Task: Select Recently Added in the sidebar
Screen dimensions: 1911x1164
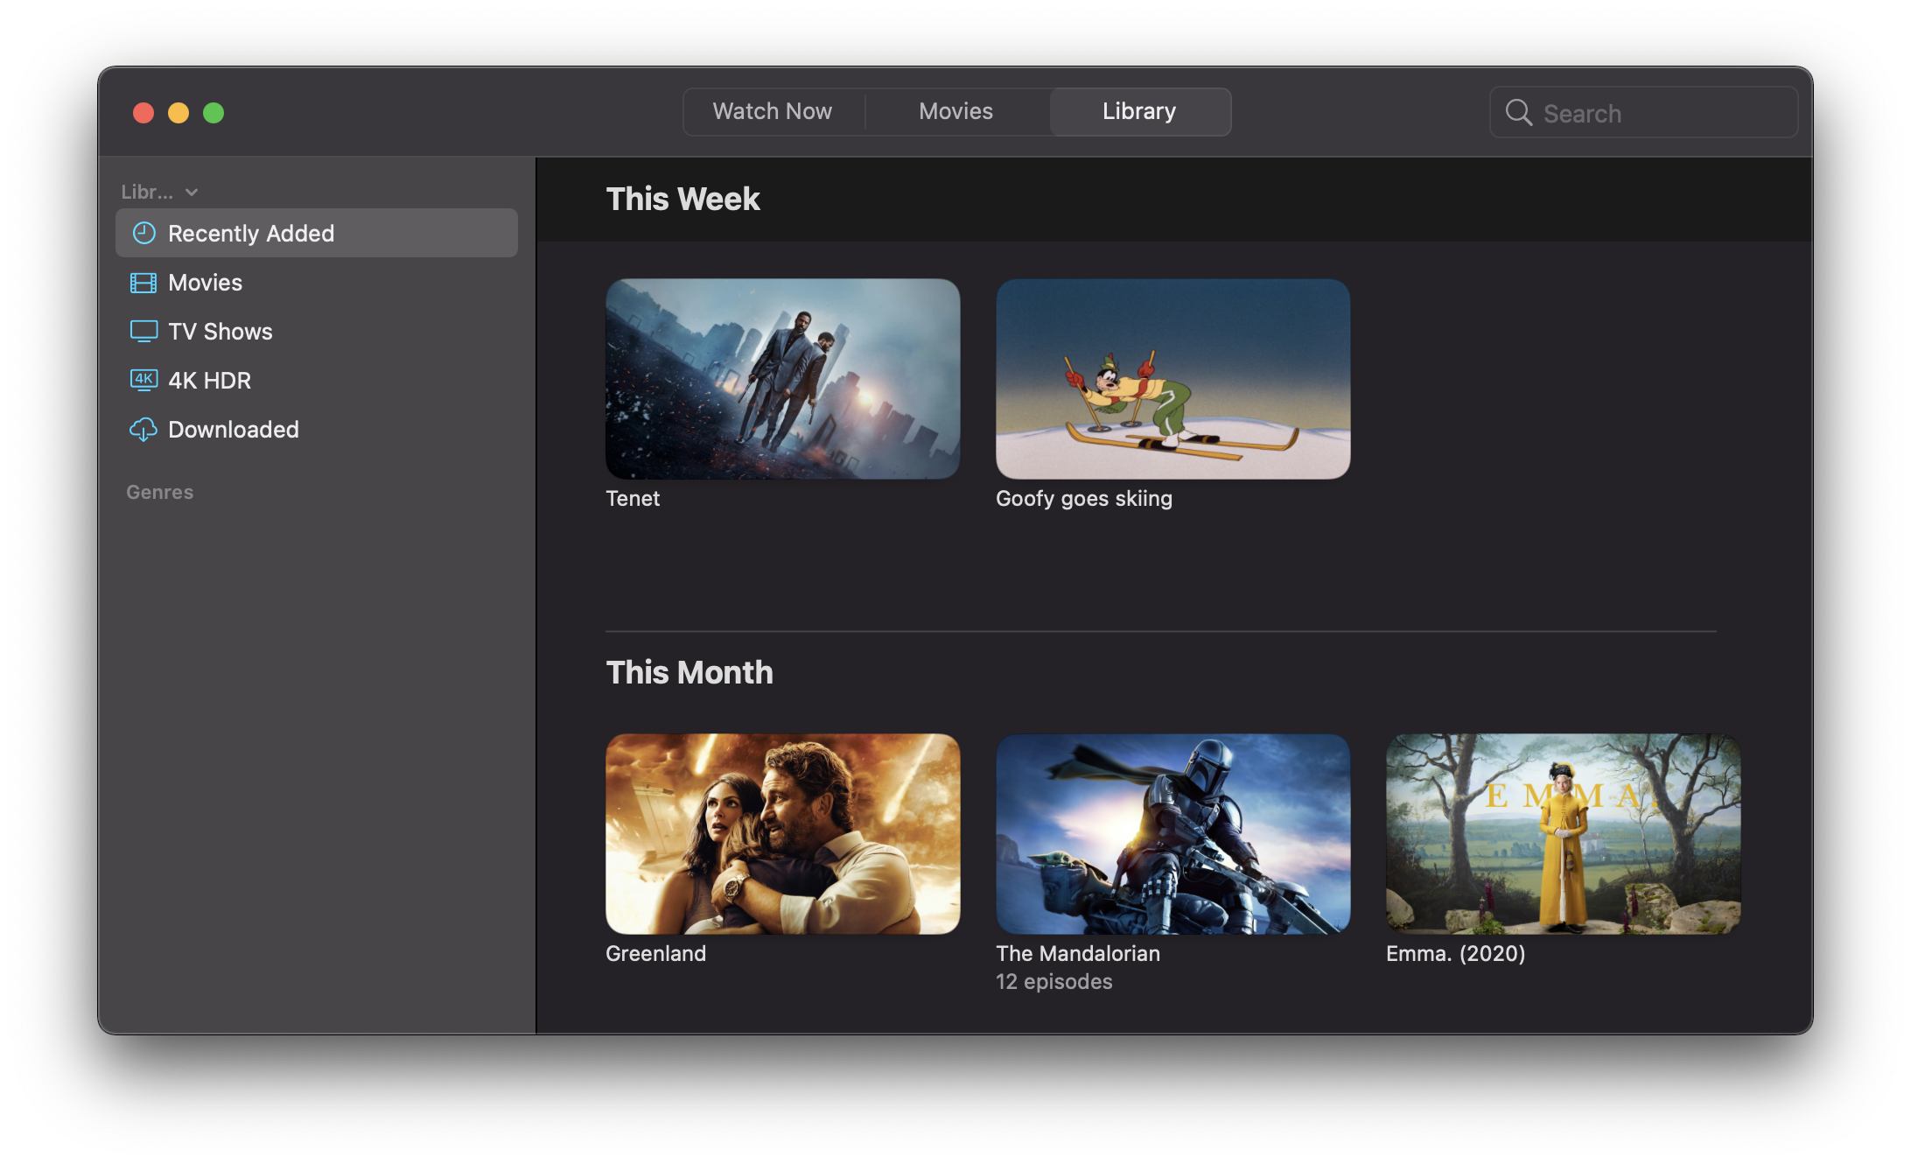Action: [317, 233]
